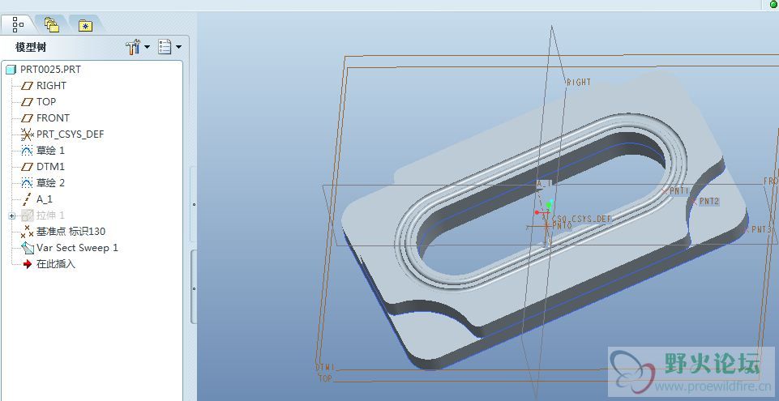Image resolution: width=779 pixels, height=401 pixels.
Task: Click the Var Sect Sweep feature icon
Action: [x=27, y=248]
